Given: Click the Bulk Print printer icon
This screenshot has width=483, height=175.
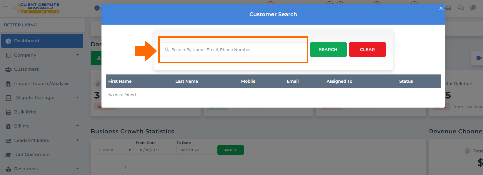Looking at the screenshot, I should [x=8, y=112].
